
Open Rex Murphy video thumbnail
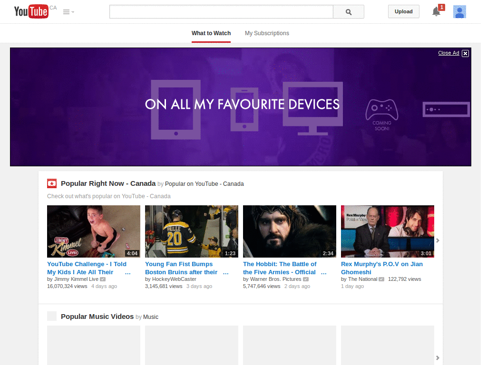pos(387,231)
